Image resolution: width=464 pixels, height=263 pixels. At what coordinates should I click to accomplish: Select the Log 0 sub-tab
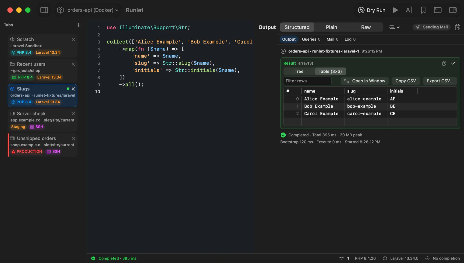coord(350,39)
